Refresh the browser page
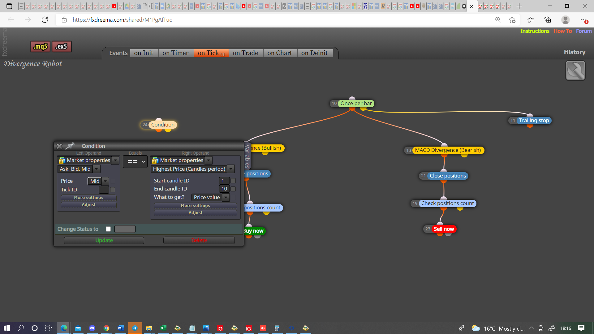Viewport: 594px width, 334px height. [x=45, y=20]
